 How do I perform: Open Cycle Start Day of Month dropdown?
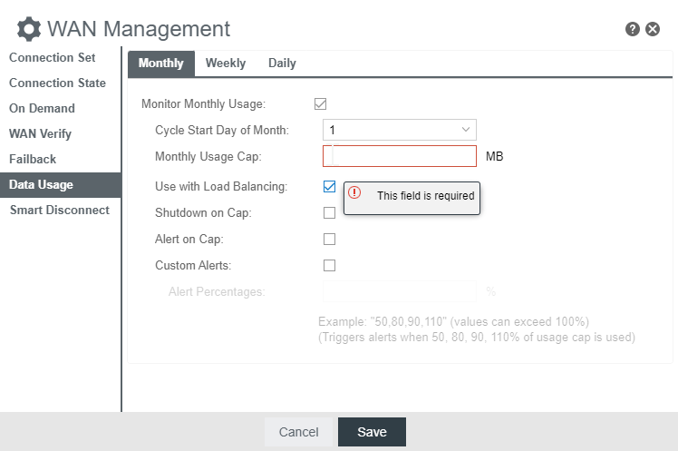(x=400, y=130)
